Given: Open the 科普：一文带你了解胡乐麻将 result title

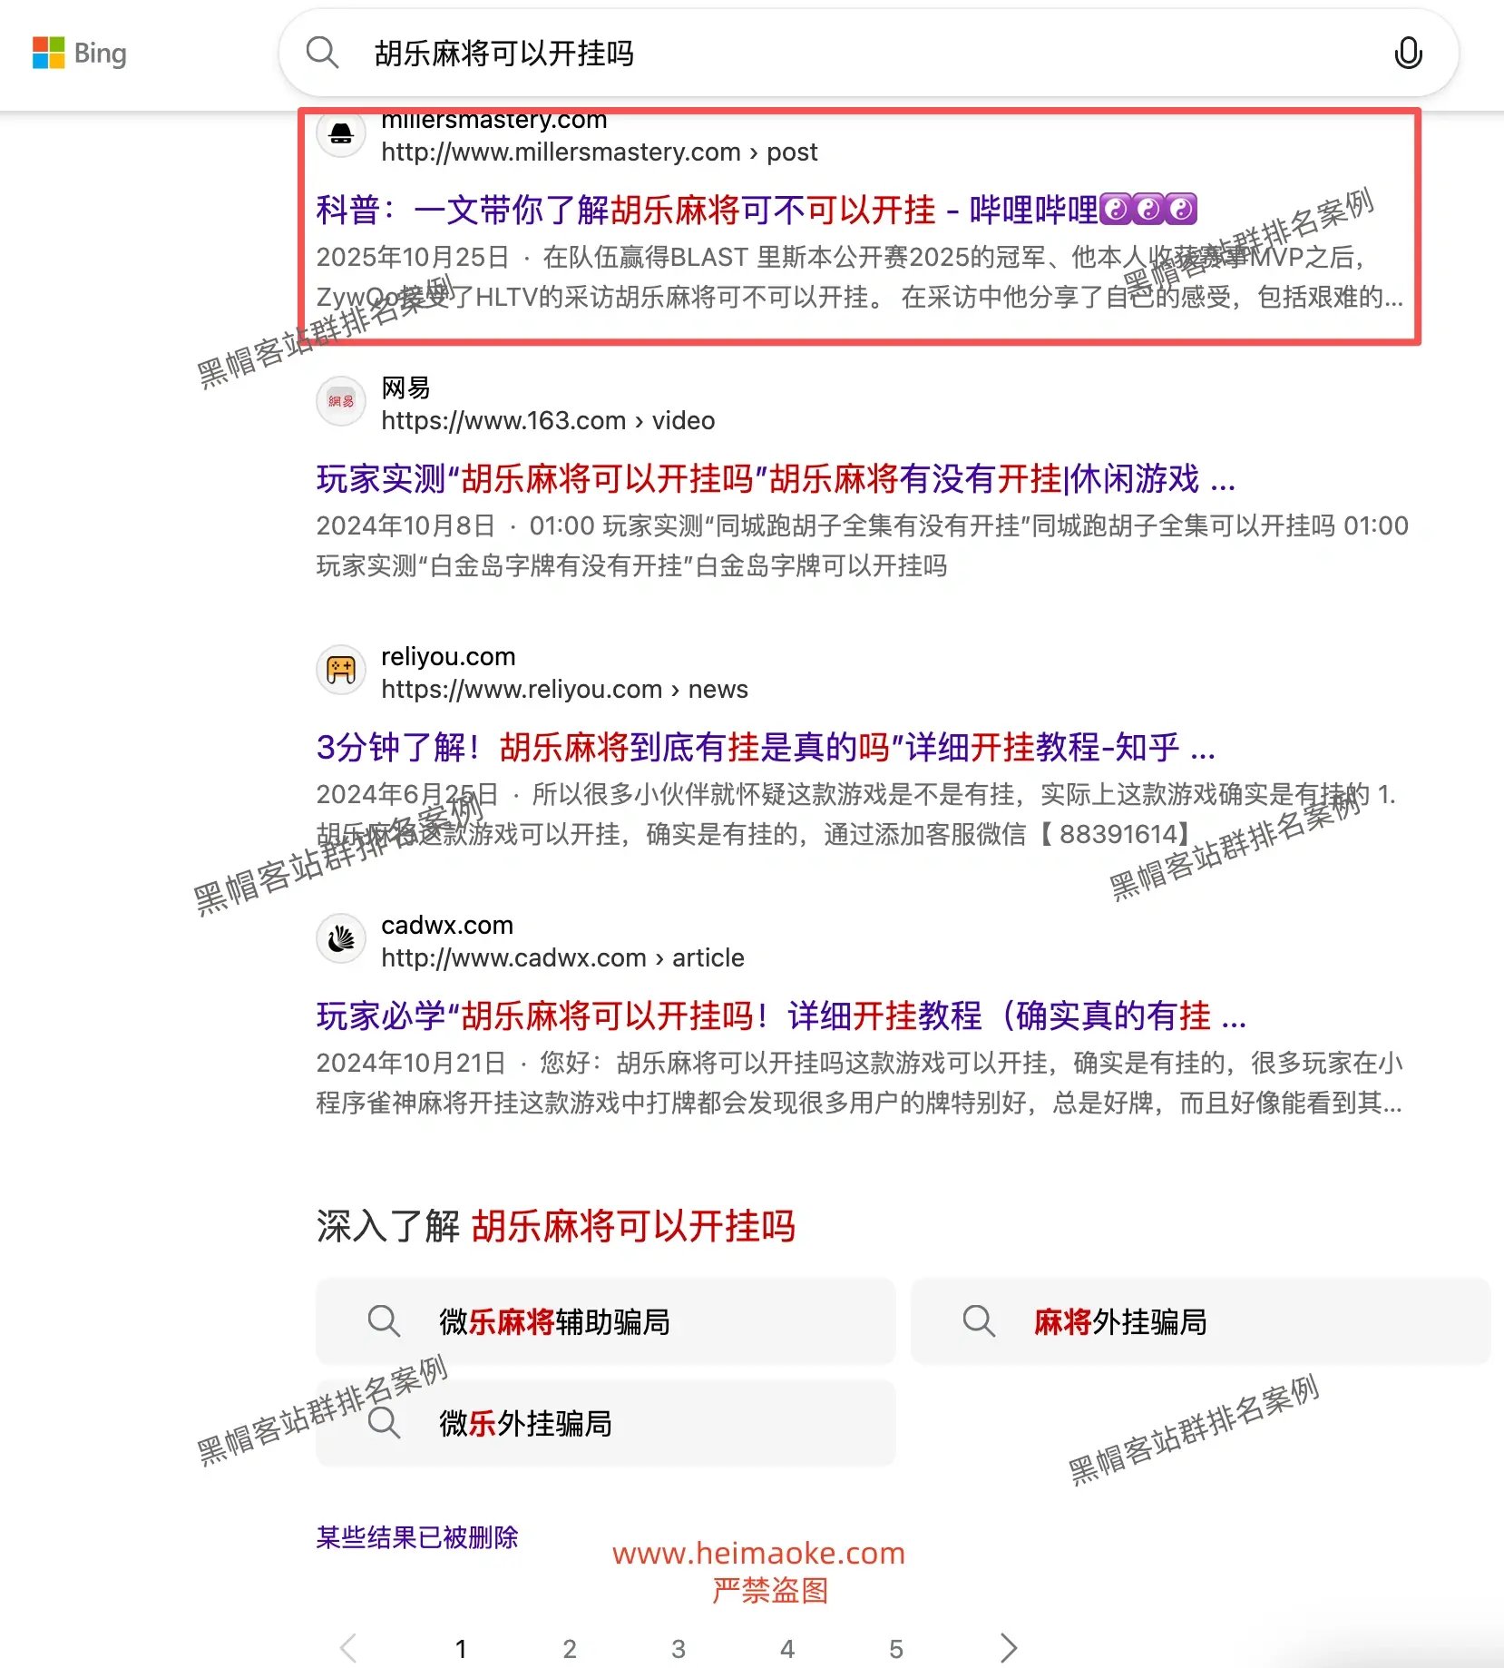Looking at the screenshot, I should point(757,210).
